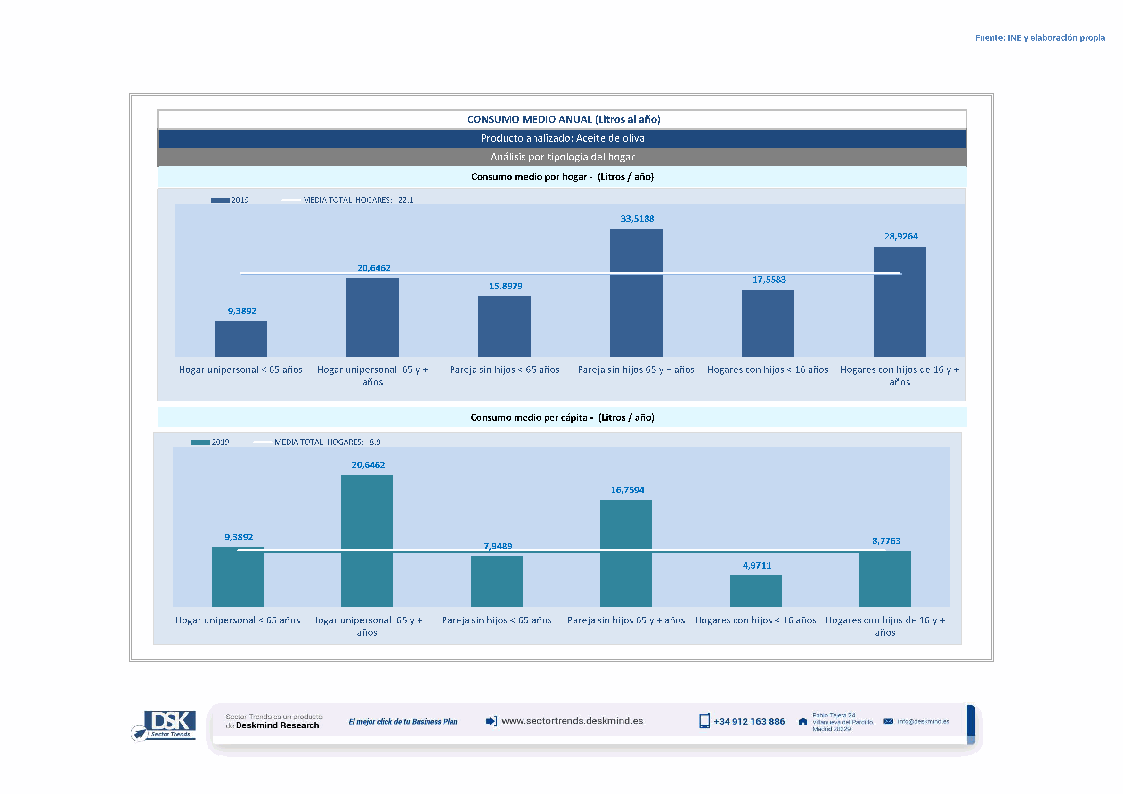This screenshot has width=1123, height=794.
Task: Click the arrow icon beside the website URL
Action: 491,721
